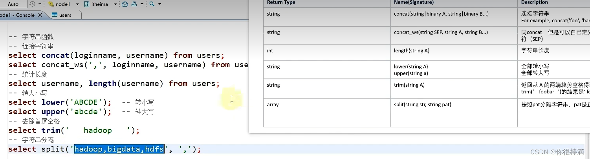Expand the dropdown arrow next to search
This screenshot has width=590, height=159.
[159, 4]
